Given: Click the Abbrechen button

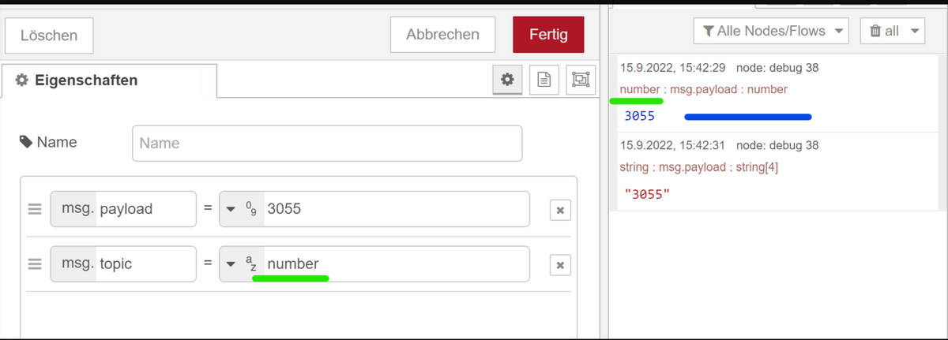Looking at the screenshot, I should 442,35.
